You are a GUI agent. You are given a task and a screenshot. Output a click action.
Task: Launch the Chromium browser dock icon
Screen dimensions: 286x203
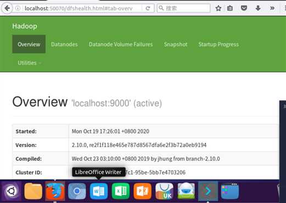click(x=77, y=191)
